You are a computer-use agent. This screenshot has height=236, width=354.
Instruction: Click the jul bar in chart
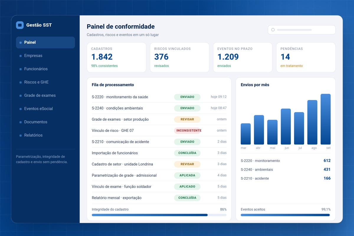tap(299, 128)
